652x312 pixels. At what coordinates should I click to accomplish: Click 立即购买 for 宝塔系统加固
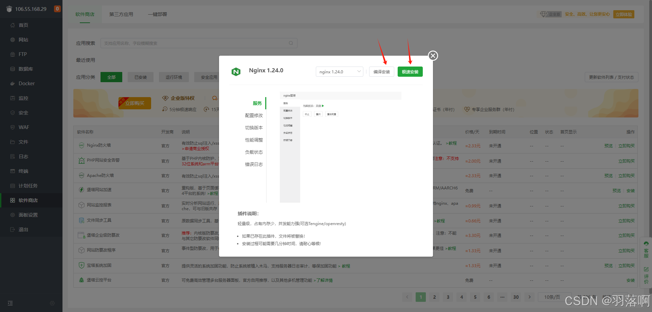coord(627,265)
